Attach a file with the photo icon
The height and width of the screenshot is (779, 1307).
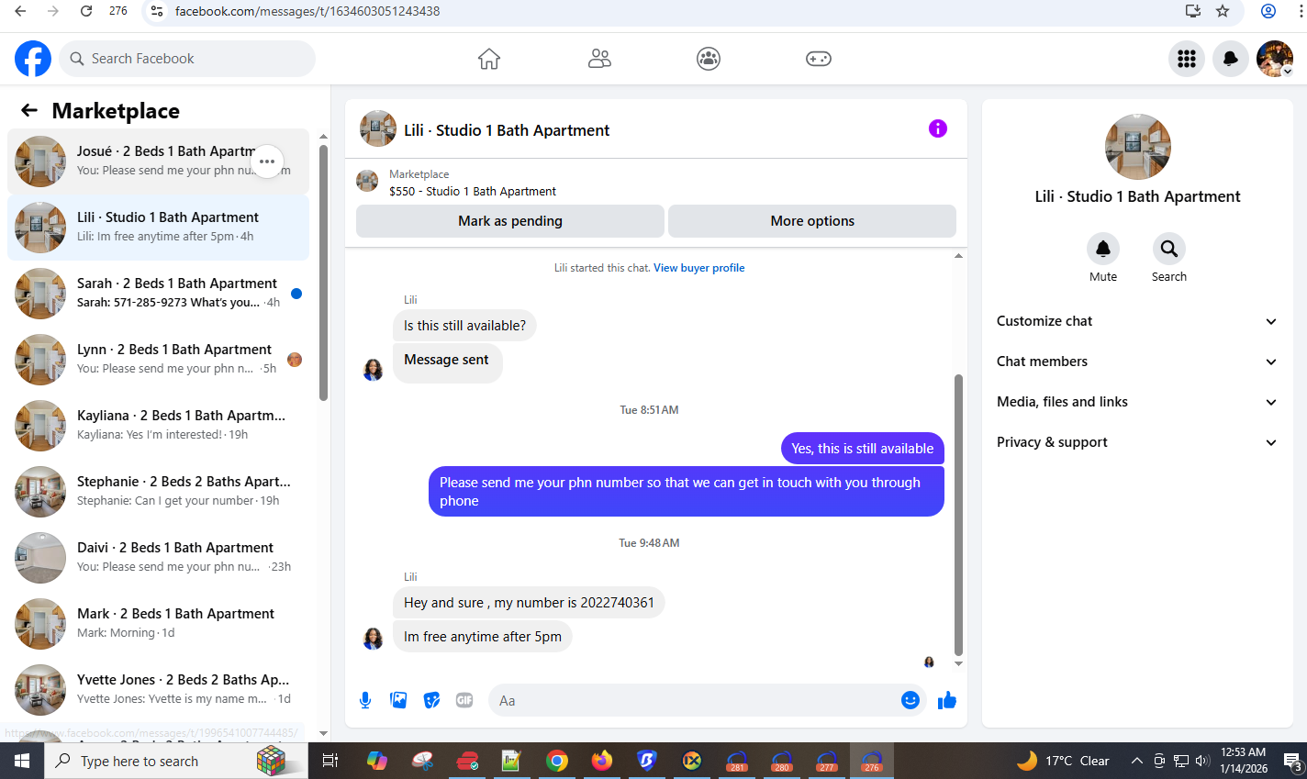[x=398, y=700]
